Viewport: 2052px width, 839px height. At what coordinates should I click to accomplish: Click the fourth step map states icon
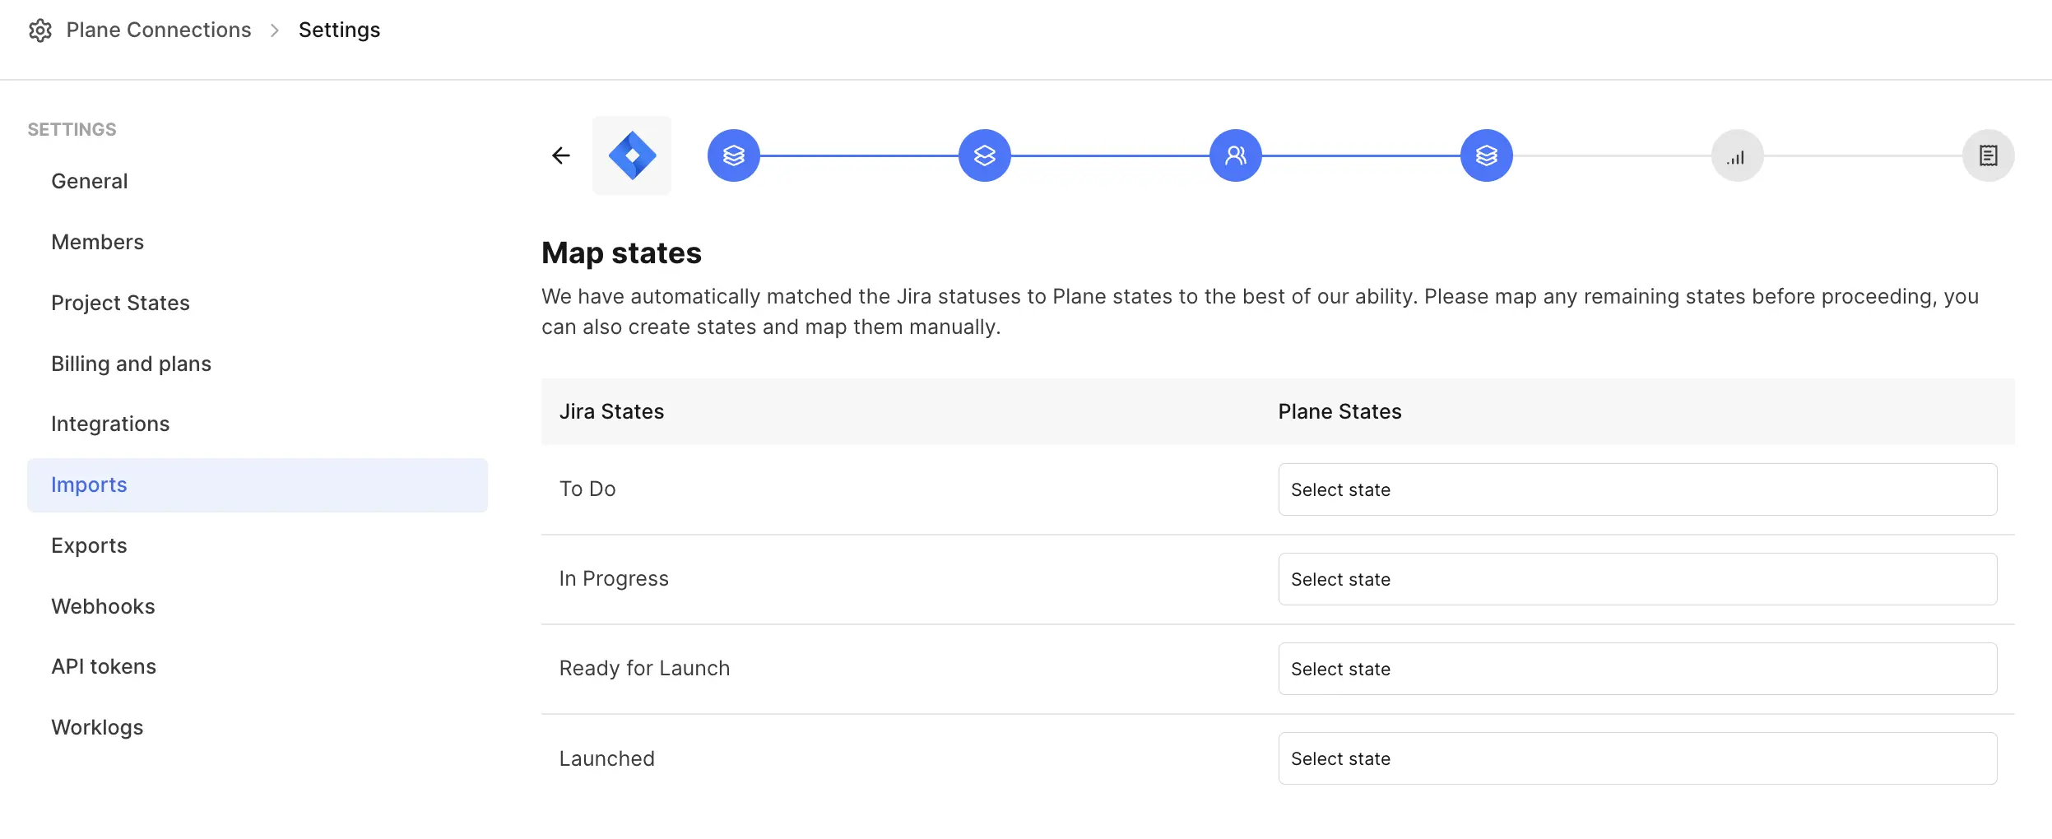pos(1486,155)
